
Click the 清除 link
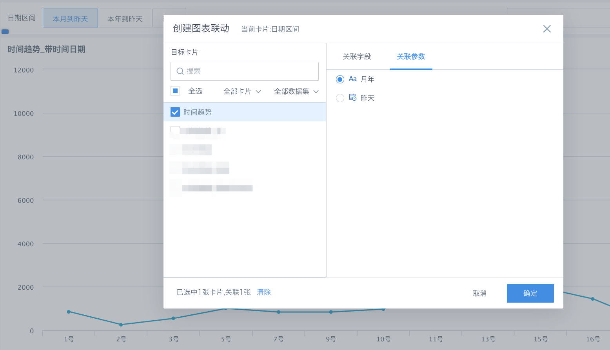click(264, 292)
